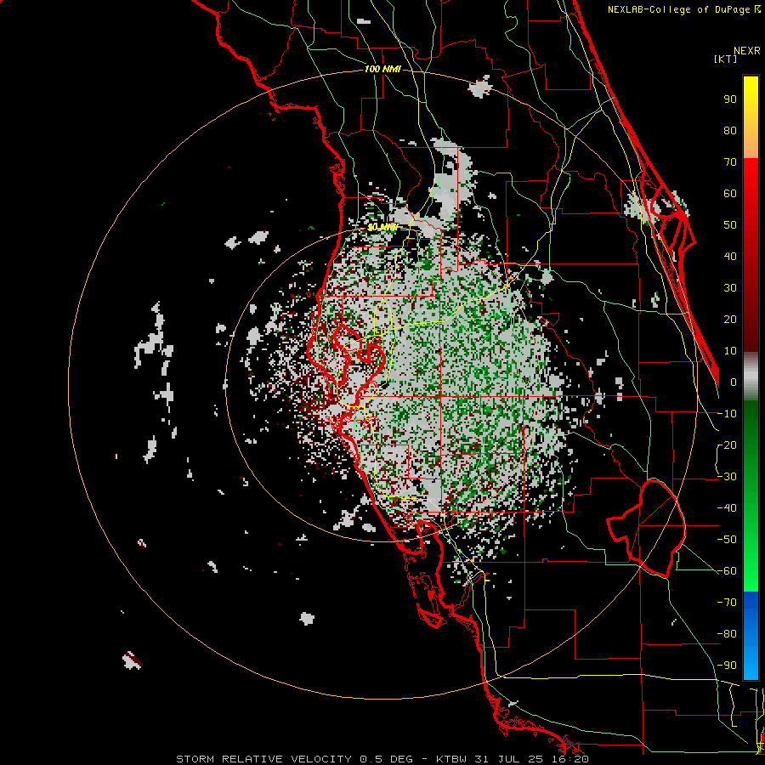Click the STORM RELATIVE VELOCITY caption text
The height and width of the screenshot is (765, 765).
tap(263, 759)
